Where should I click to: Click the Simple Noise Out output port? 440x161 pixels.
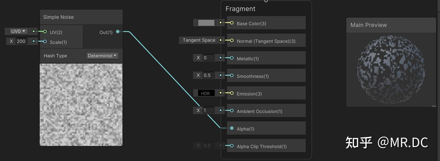[x=118, y=32]
